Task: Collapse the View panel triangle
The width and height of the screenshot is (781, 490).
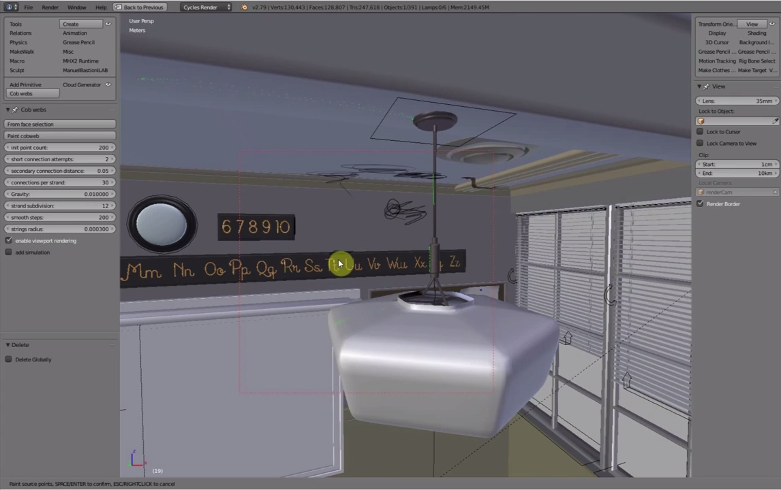Action: (699, 86)
